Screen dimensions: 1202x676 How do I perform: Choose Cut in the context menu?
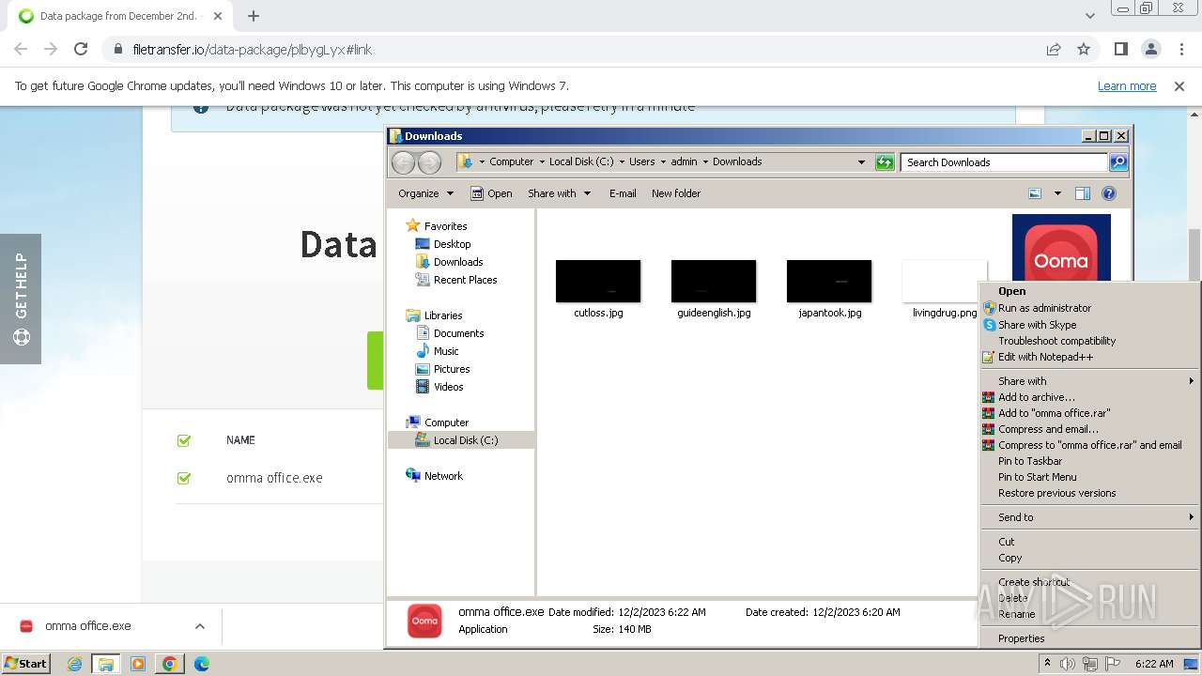1089,542
